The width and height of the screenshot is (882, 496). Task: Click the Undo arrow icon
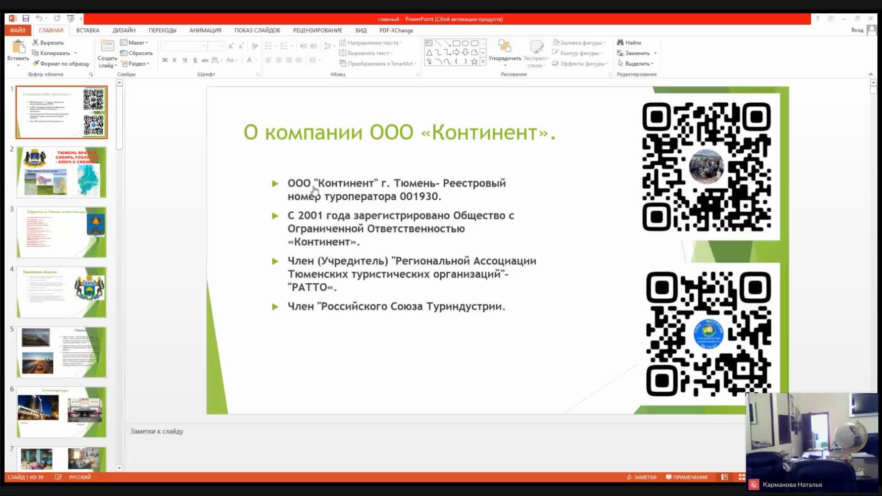click(x=40, y=18)
